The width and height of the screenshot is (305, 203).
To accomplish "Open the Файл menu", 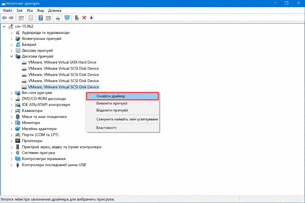I will [x=7, y=10].
